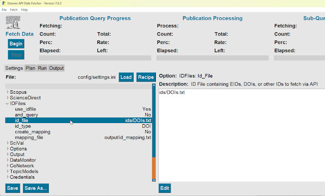The width and height of the screenshot is (325, 196).
Task: Click the app icon in the title bar
Action: click(x=4, y=4)
